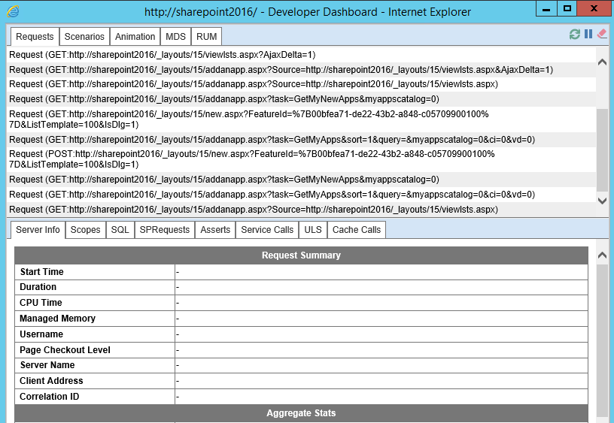Select addanapp.aspx request with viewlsts.aspx&AjaxDelta=1 source
This screenshot has width=614, height=423.
click(x=301, y=70)
